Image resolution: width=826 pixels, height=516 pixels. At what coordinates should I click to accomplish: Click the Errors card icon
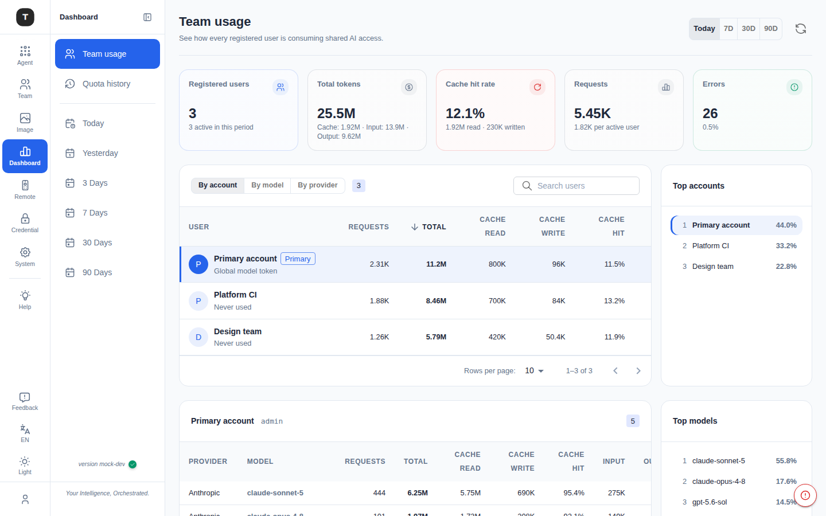click(x=794, y=87)
